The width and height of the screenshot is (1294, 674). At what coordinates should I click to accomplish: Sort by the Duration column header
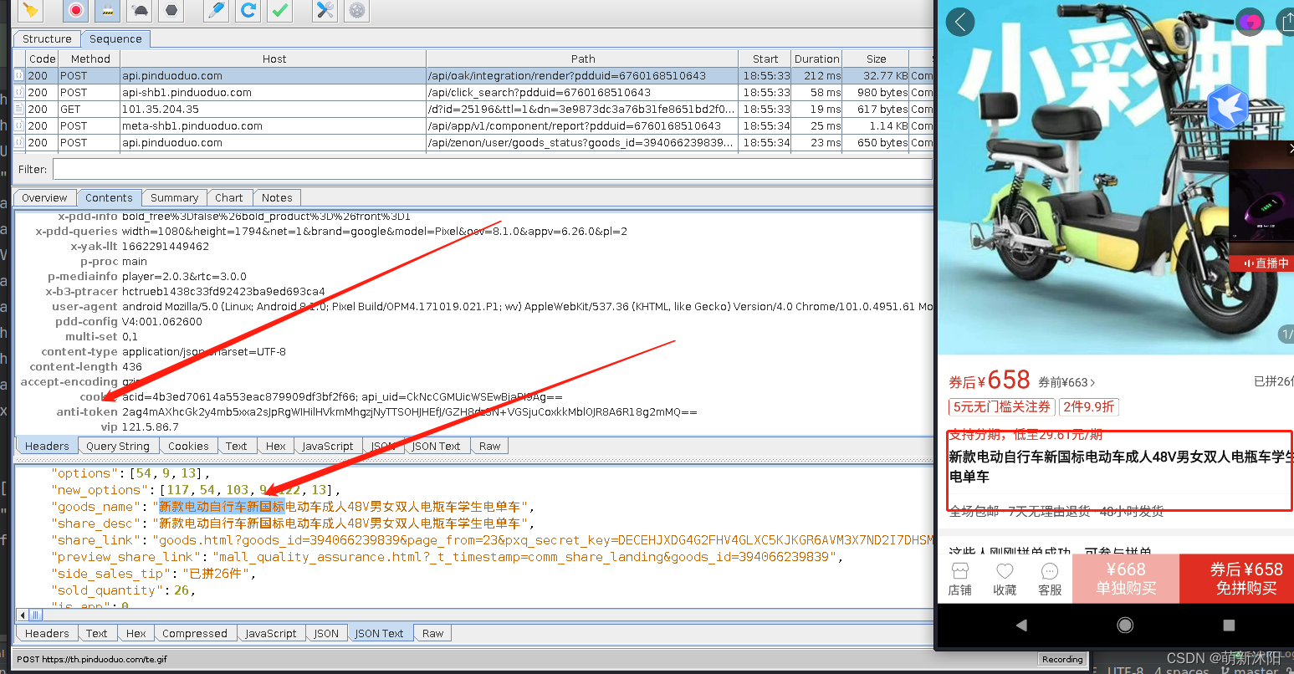point(816,59)
